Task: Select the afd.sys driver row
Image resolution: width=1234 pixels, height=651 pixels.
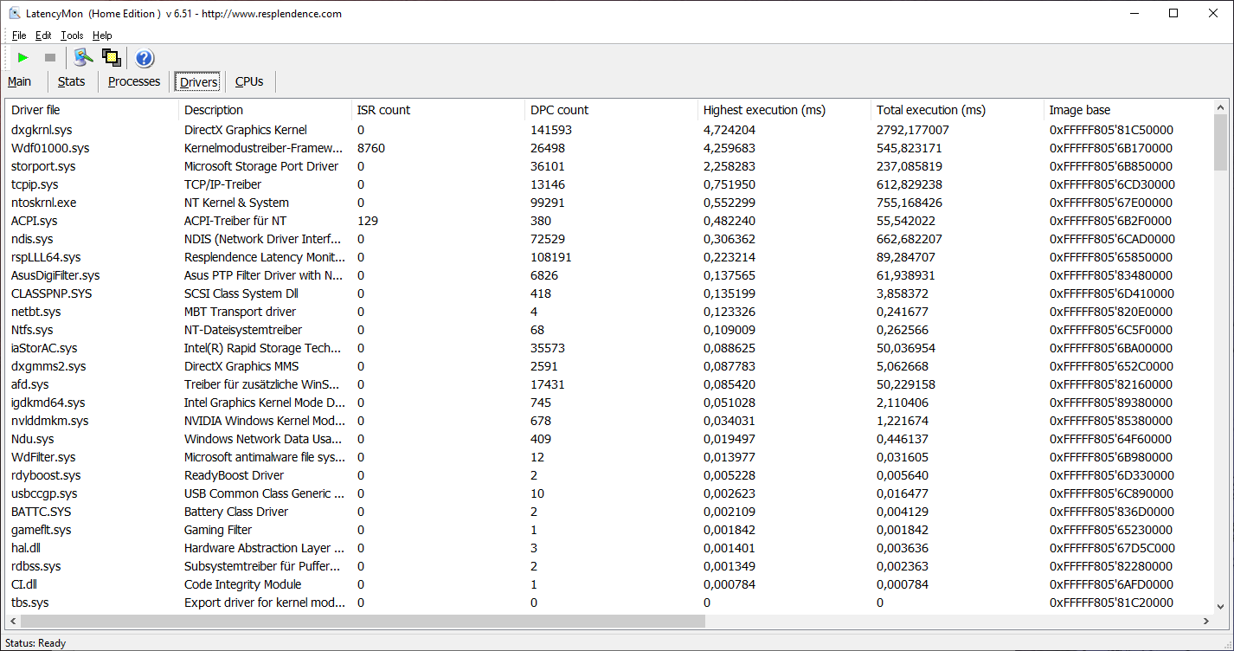Action: 609,384
